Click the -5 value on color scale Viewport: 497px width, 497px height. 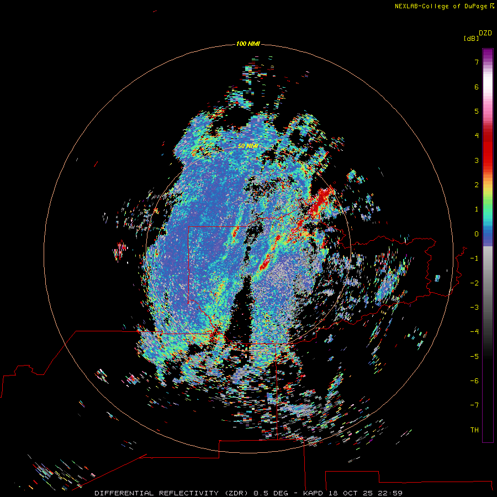pyautogui.click(x=474, y=356)
